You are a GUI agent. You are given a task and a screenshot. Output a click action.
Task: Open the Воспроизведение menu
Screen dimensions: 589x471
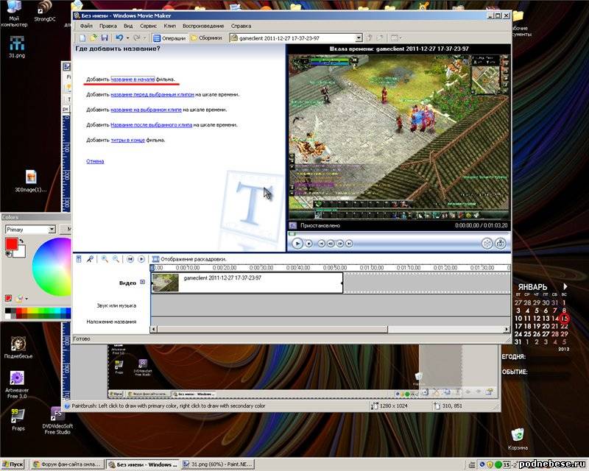pos(203,26)
